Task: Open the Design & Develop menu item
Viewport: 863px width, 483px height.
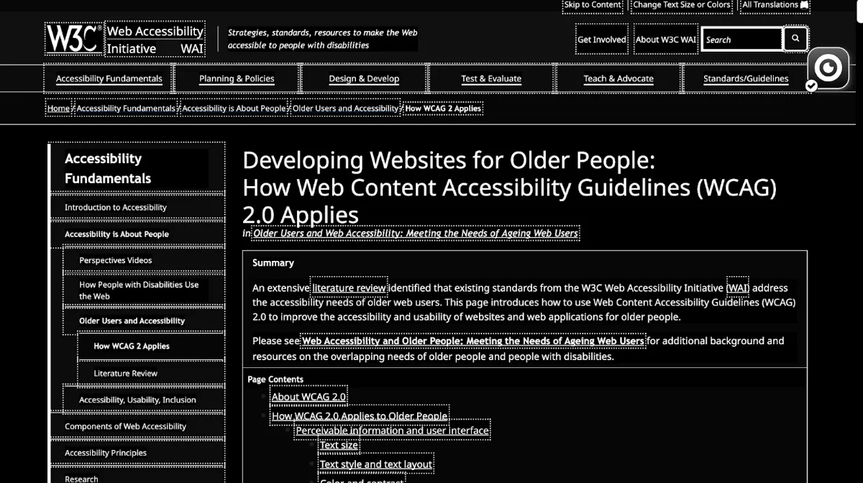Action: click(x=364, y=78)
